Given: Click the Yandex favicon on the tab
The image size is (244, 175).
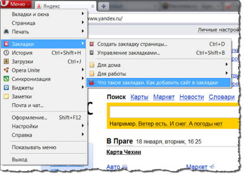Looking at the screenshot, I should (x=39, y=6).
